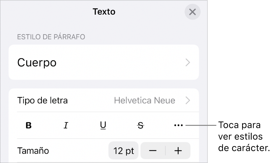Click the callout line beside the ellipsis

click(x=201, y=125)
